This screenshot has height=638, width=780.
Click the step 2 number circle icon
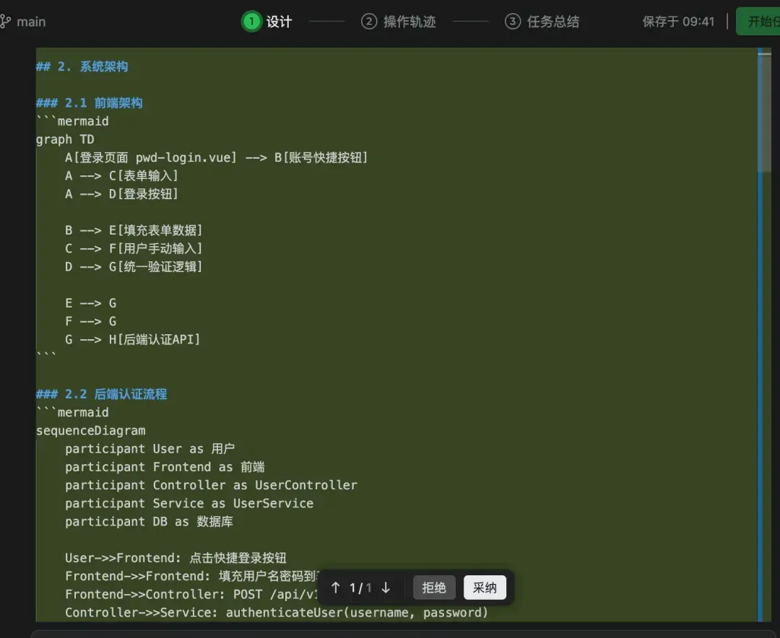tap(369, 22)
